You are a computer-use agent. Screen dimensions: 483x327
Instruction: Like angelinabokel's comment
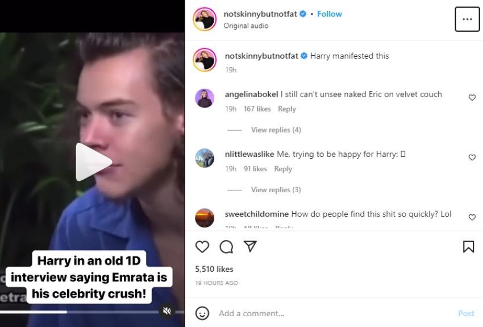click(x=472, y=98)
